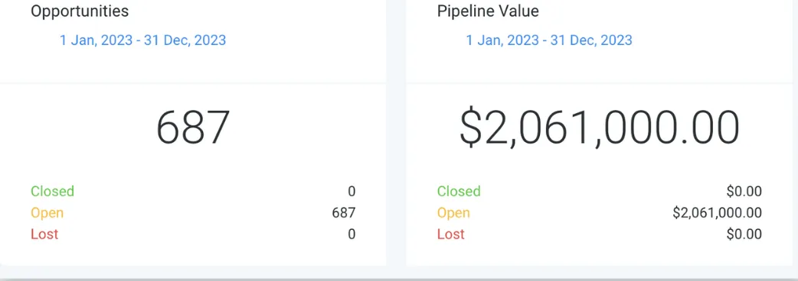Click the red Lost label under Opportunities

(x=44, y=234)
